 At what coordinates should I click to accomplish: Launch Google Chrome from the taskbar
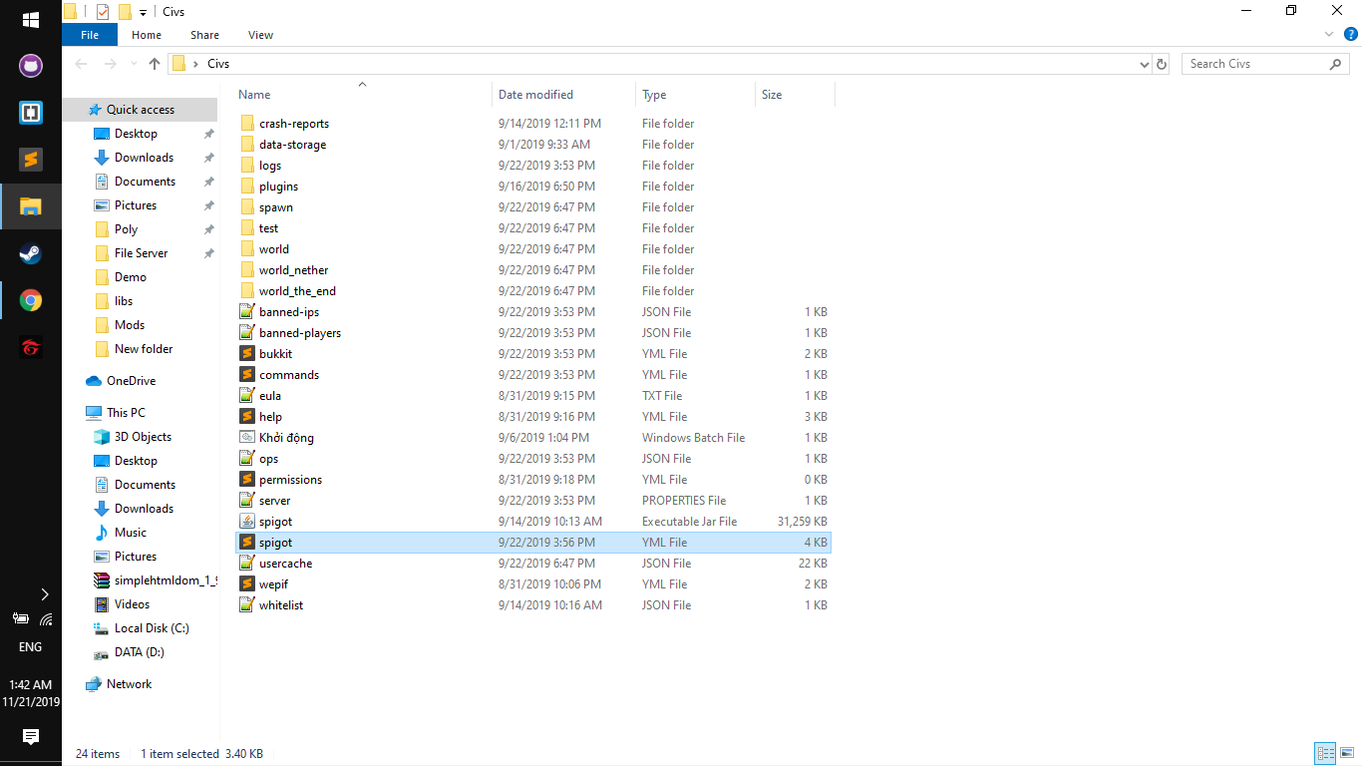[x=30, y=300]
